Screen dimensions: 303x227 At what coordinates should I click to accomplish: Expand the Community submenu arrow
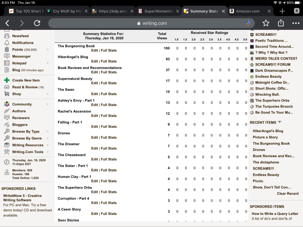pos(48,104)
